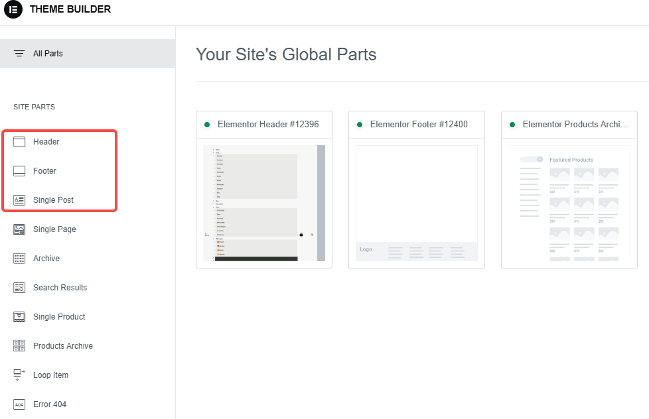
Task: Open the Products Archive menu item
Action: 63,346
